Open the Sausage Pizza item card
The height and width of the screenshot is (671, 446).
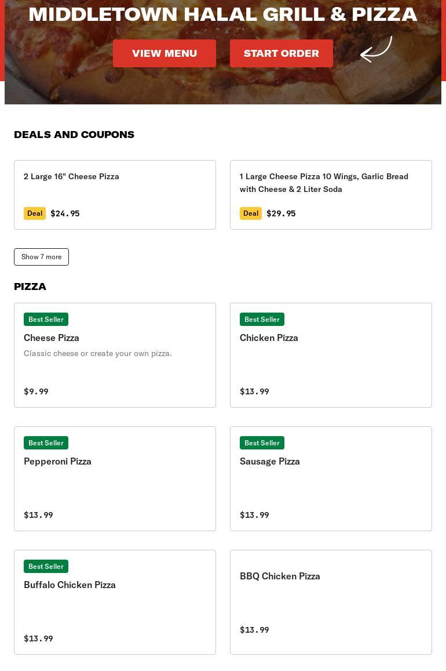(331, 478)
